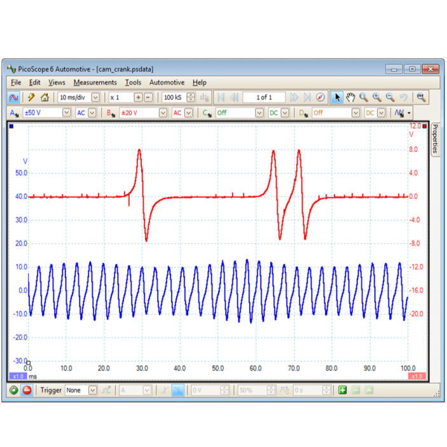Open the 10 ms/div timebase dropdown
This screenshot has height=447, width=447.
point(95,97)
